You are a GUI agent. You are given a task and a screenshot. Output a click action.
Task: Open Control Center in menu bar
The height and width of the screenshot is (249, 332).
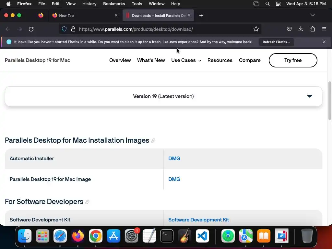tap(278, 4)
